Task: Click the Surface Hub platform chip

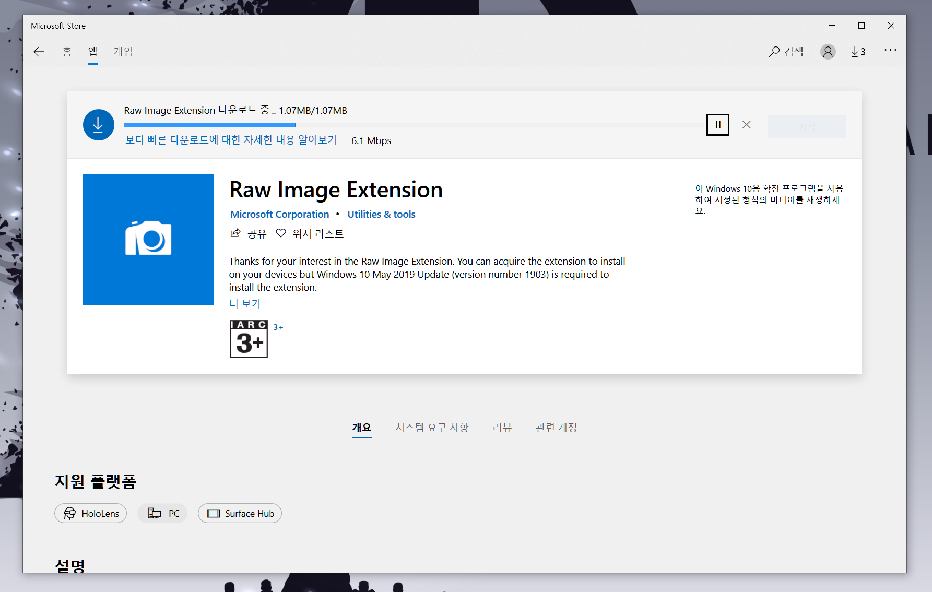Action: point(240,513)
